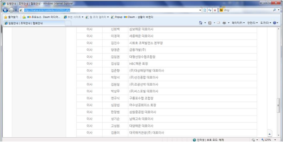Click the browser Forward arrow button
Viewport: 283px width, 142px height.
[11, 10]
